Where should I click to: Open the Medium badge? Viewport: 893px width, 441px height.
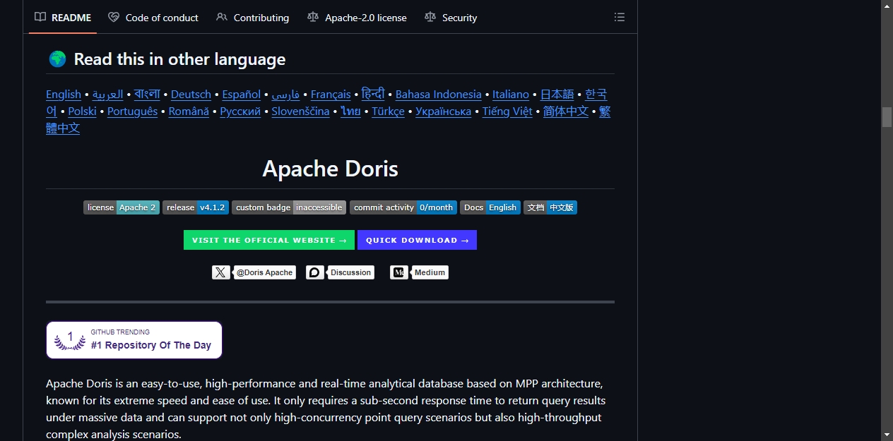coord(420,272)
